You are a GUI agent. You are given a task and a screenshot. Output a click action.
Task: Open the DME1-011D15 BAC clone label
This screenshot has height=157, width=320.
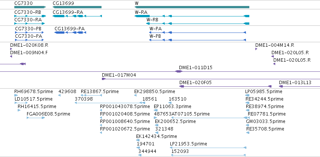[196, 68]
